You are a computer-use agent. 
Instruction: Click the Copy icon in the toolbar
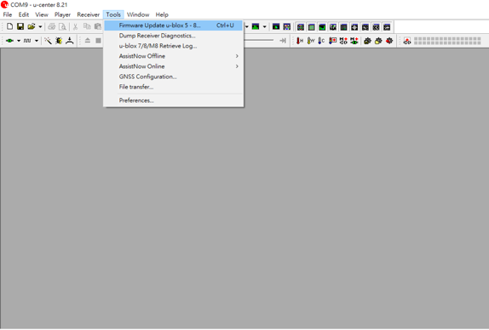point(87,26)
